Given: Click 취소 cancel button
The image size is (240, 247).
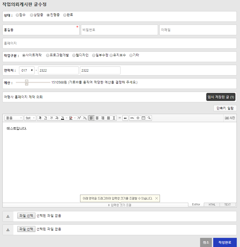Looking at the screenshot, I should click(206, 242).
